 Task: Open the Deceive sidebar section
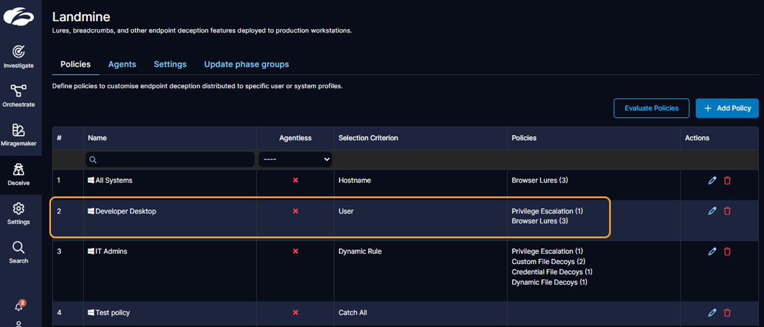click(18, 174)
